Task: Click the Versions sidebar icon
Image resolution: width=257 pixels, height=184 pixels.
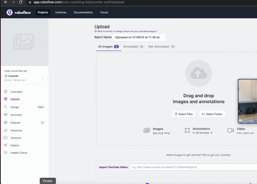Action: (6, 138)
